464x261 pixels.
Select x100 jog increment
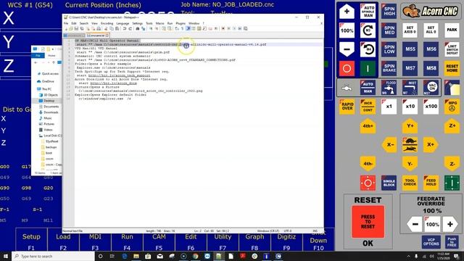point(431,107)
